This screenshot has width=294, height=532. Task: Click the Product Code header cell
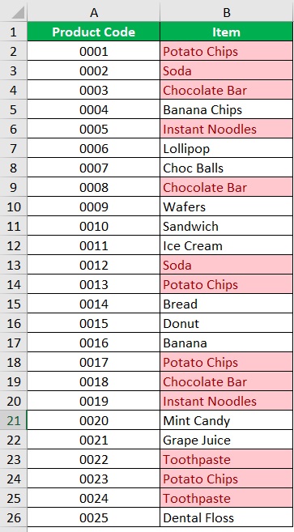[94, 32]
